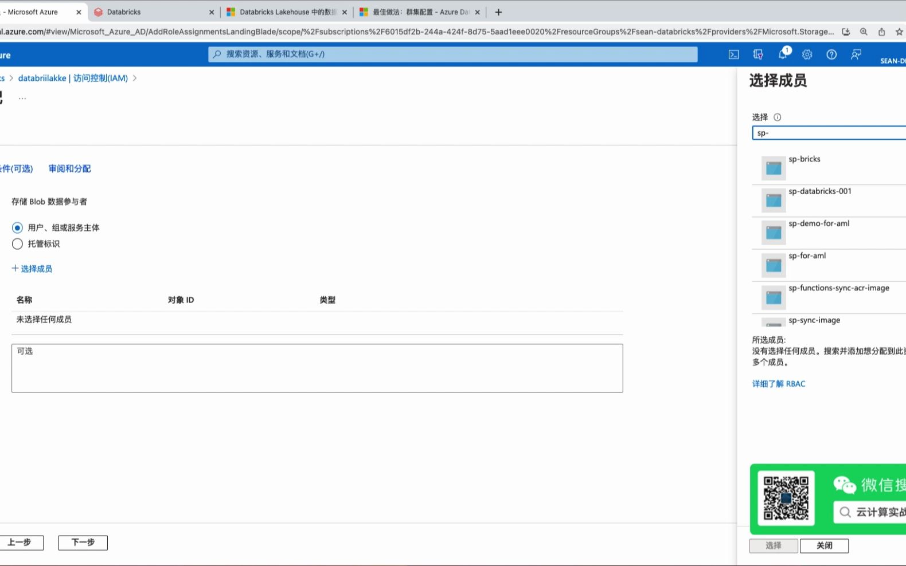This screenshot has width=906, height=566.
Task: Open Azure portal settings gear
Action: coord(807,54)
